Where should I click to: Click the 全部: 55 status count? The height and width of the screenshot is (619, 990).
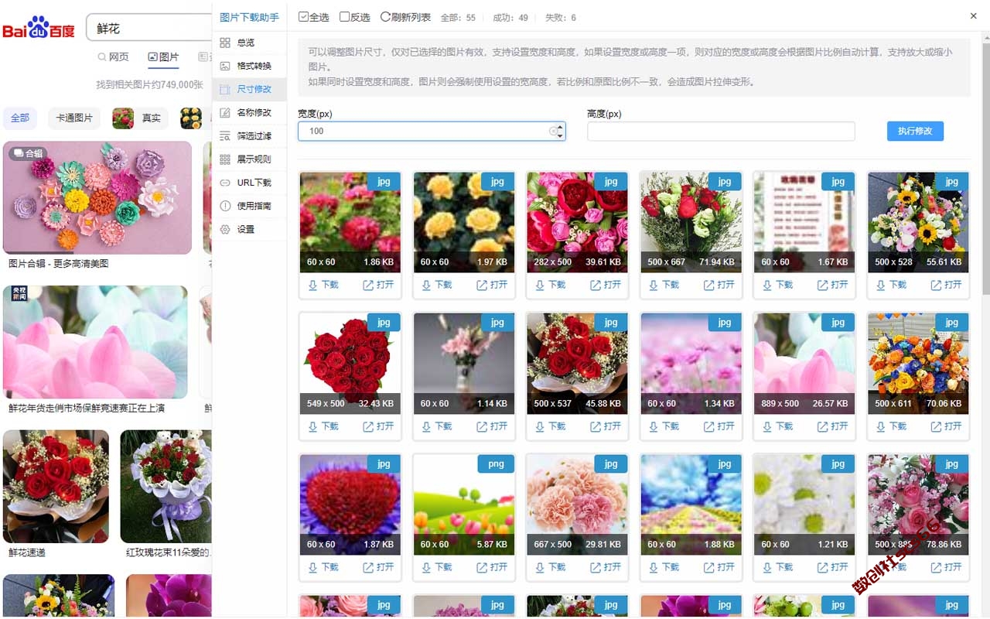[458, 17]
